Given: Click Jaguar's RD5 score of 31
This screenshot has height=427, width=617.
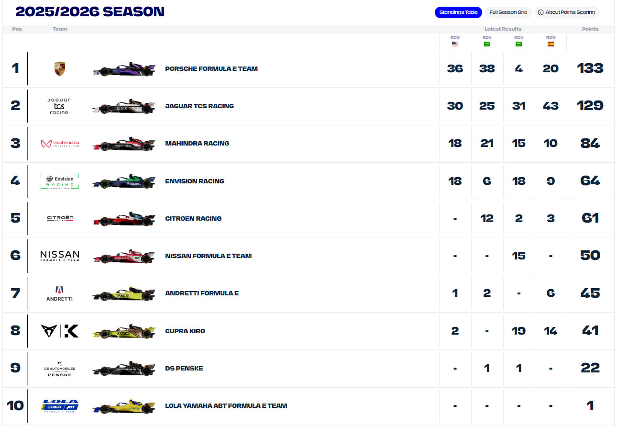Looking at the screenshot, I should (518, 106).
